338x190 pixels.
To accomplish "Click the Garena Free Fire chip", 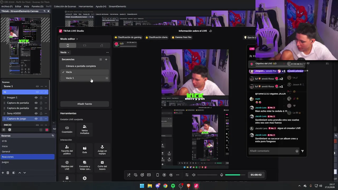I will point(182,37).
